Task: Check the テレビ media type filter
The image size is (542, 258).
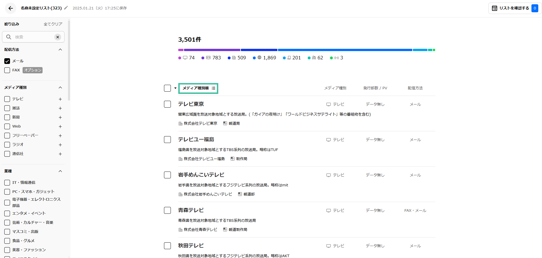Action: (x=7, y=99)
